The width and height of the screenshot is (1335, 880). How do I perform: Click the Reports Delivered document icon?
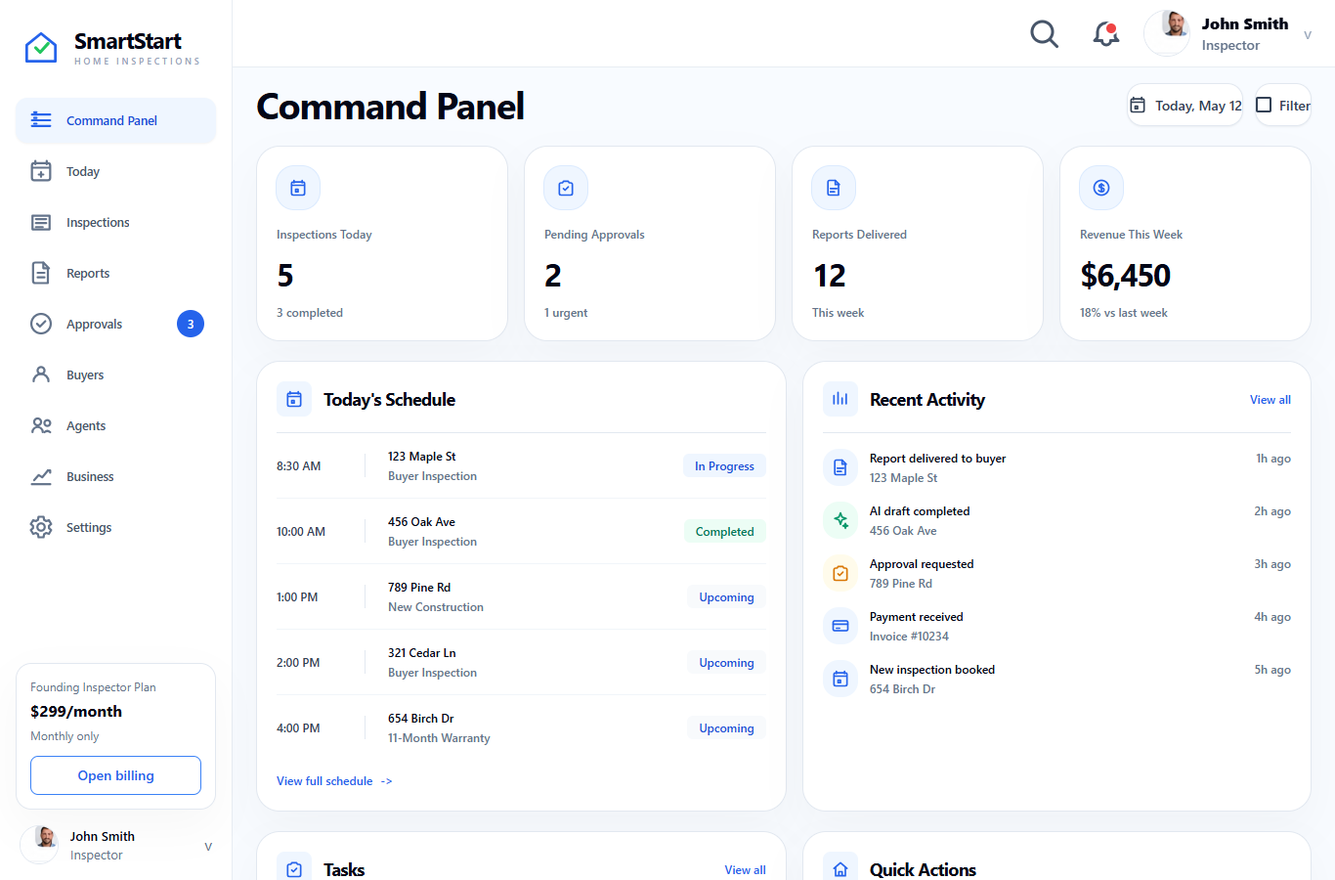tap(834, 188)
